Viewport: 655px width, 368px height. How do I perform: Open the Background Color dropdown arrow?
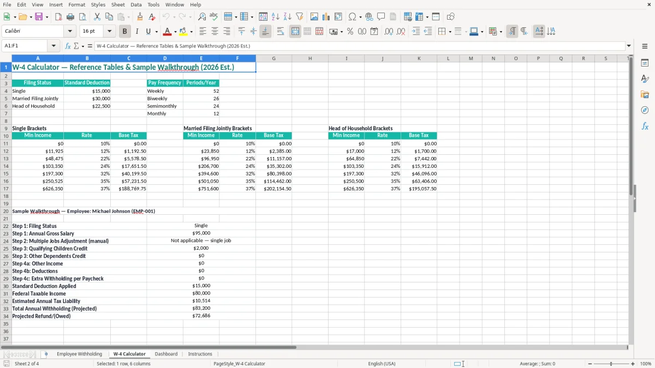(x=192, y=32)
